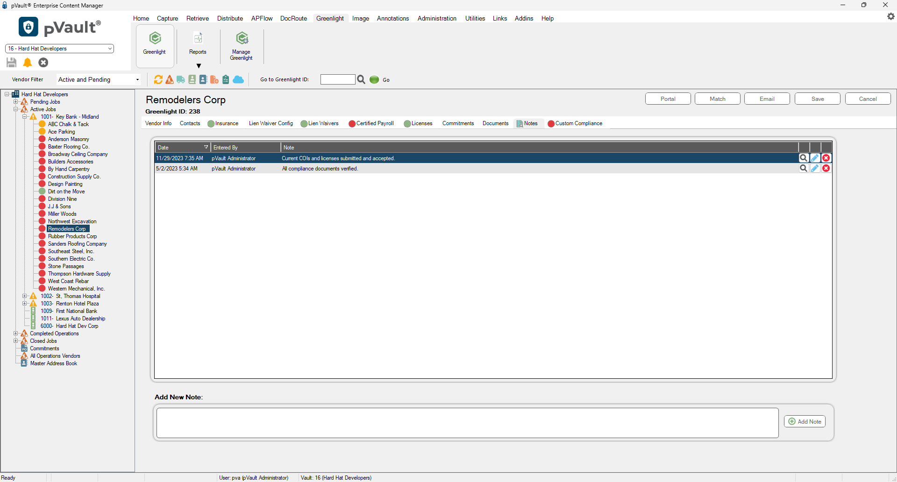Select Dirt on the Move vendor in tree
This screenshot has width=897, height=482.
[x=66, y=191]
